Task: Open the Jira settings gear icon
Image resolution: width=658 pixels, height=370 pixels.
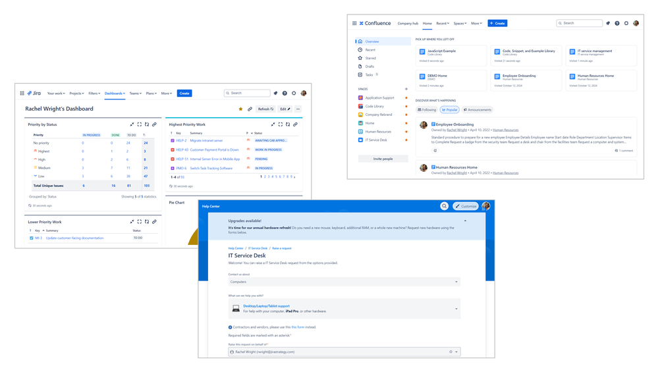Action: (294, 93)
